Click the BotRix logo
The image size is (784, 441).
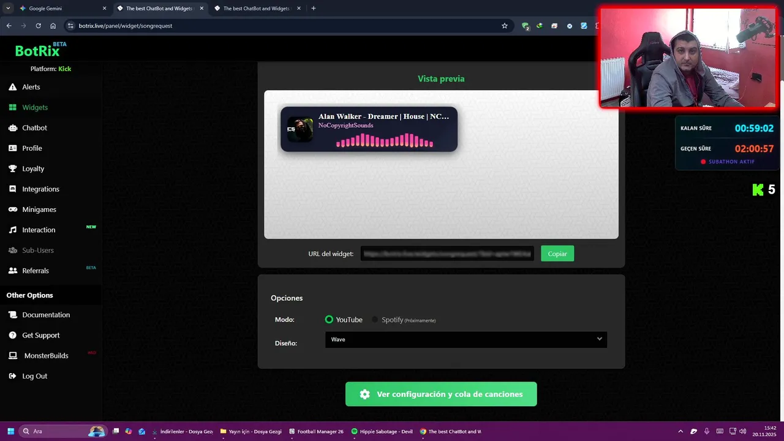click(x=40, y=50)
